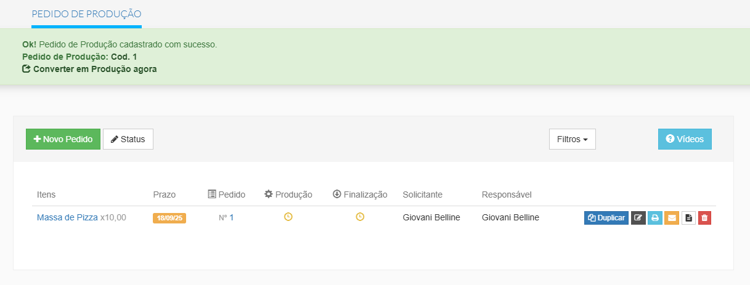Click the Pedido column header
The width and height of the screenshot is (750, 285).
point(227,195)
